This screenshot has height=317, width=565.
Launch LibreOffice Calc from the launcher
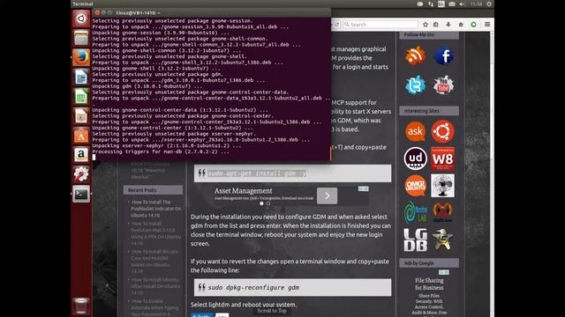[81, 96]
